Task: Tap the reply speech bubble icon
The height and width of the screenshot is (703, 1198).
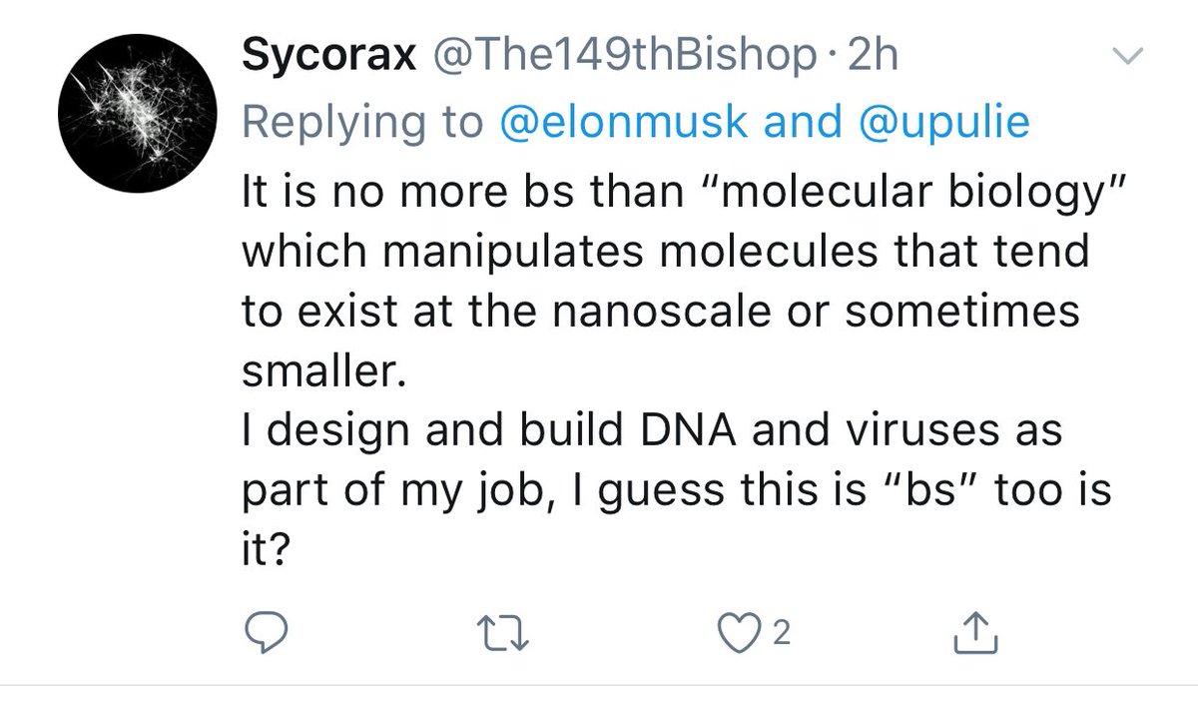Action: pyautogui.click(x=266, y=633)
